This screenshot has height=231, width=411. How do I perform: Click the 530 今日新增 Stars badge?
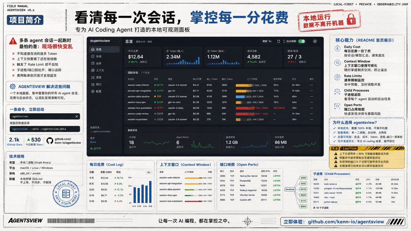click(x=34, y=141)
